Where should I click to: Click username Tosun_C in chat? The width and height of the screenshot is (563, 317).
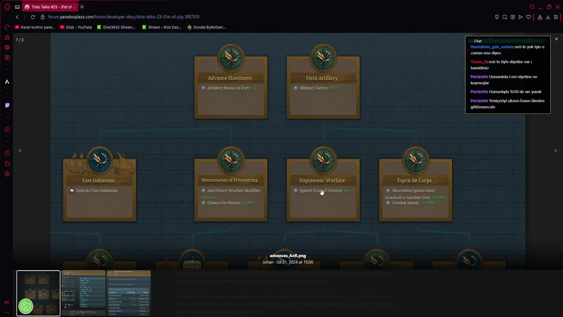pos(479,62)
